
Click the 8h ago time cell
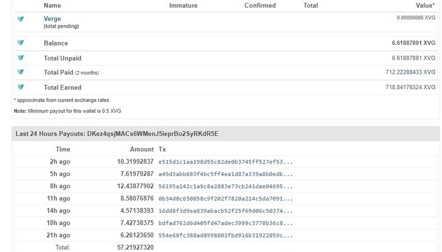(60, 186)
